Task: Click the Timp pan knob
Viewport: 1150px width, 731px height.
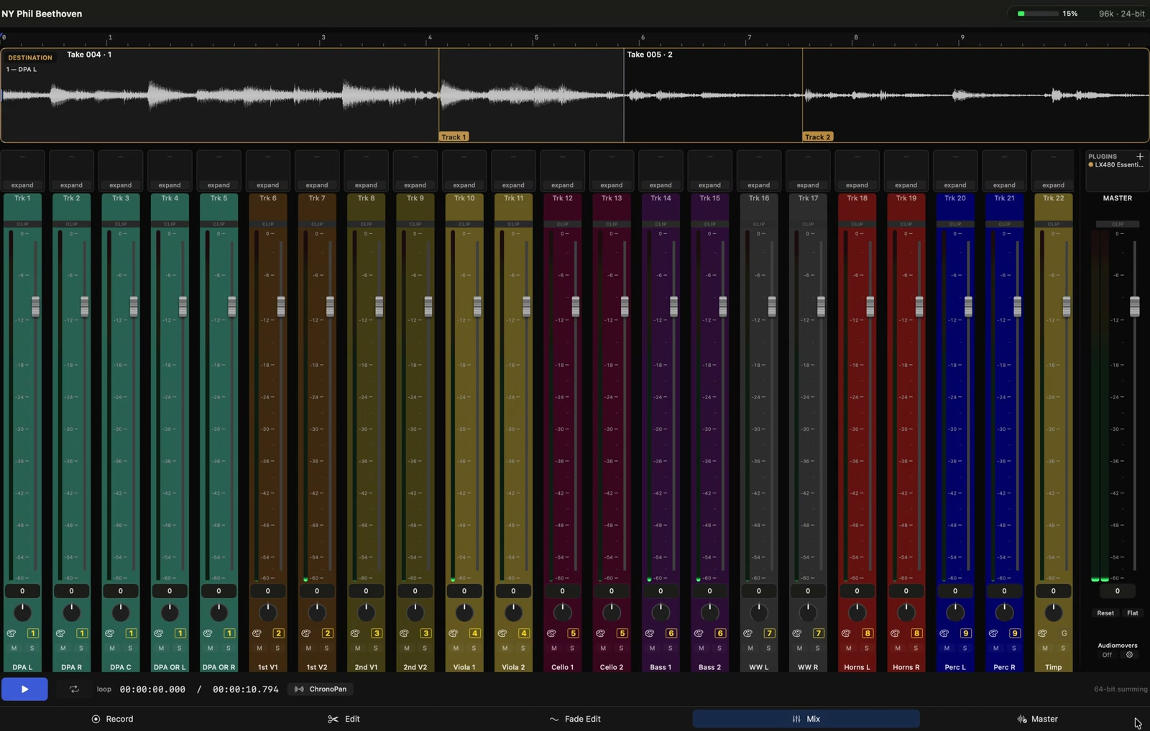Action: [1054, 613]
